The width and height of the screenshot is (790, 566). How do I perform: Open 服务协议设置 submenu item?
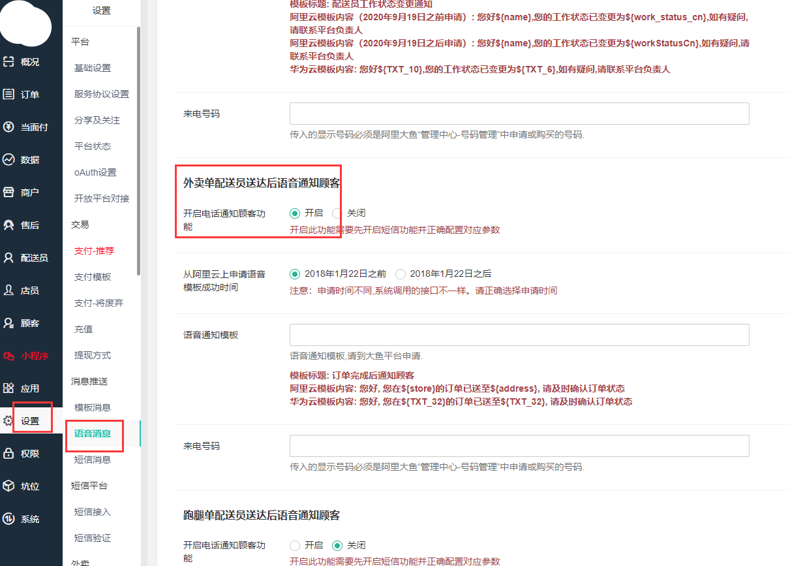pyautogui.click(x=102, y=94)
